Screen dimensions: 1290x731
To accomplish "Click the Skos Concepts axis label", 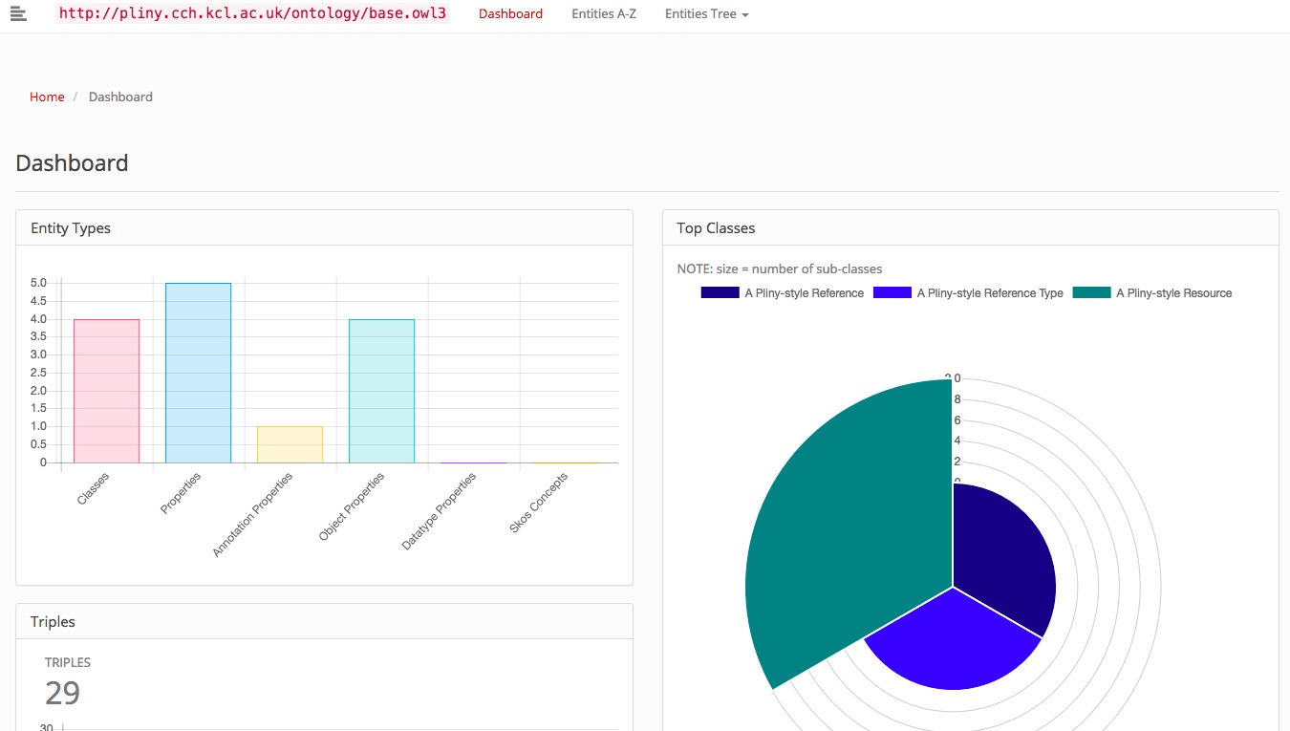I will point(540,503).
